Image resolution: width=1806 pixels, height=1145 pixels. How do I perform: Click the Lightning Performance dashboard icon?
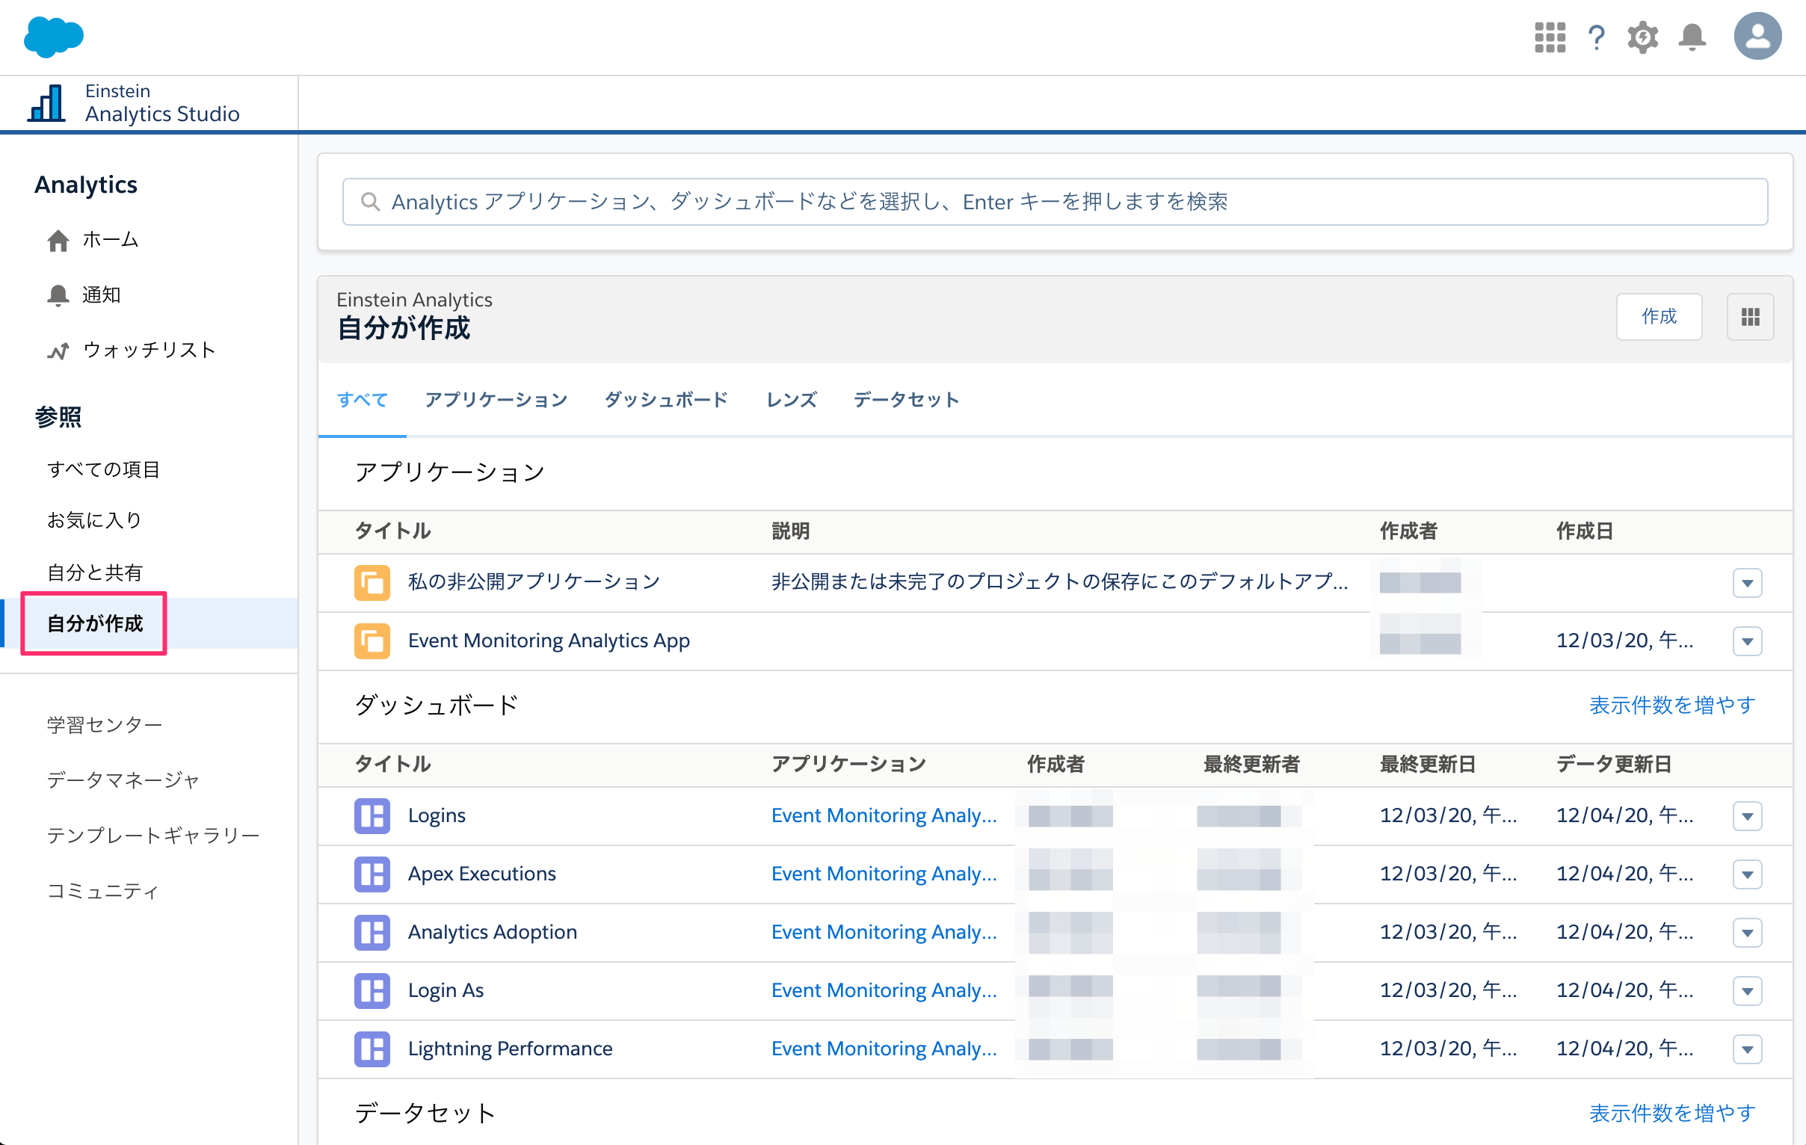point(372,1049)
